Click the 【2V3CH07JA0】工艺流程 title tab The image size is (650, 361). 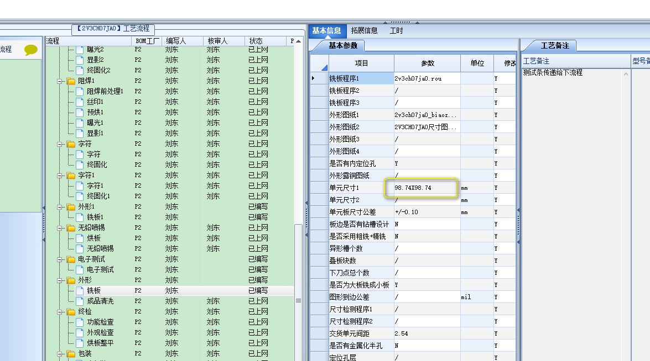point(113,29)
